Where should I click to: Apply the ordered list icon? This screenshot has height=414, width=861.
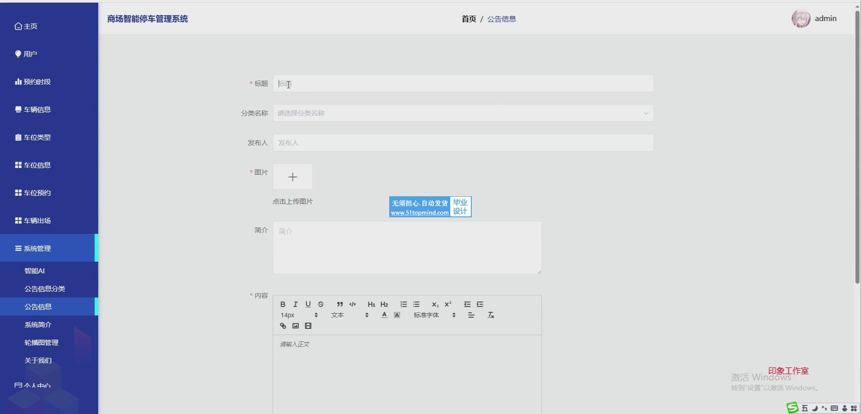[404, 304]
